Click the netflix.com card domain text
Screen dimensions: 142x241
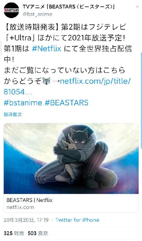pyautogui.click(x=20, y=207)
